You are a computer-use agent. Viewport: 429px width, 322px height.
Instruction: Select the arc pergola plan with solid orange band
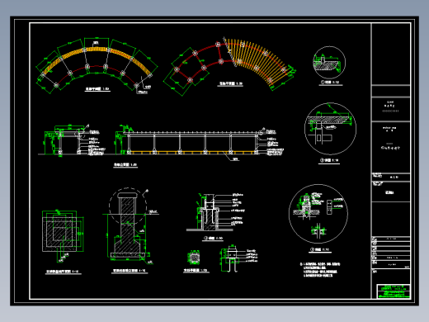click(97, 66)
